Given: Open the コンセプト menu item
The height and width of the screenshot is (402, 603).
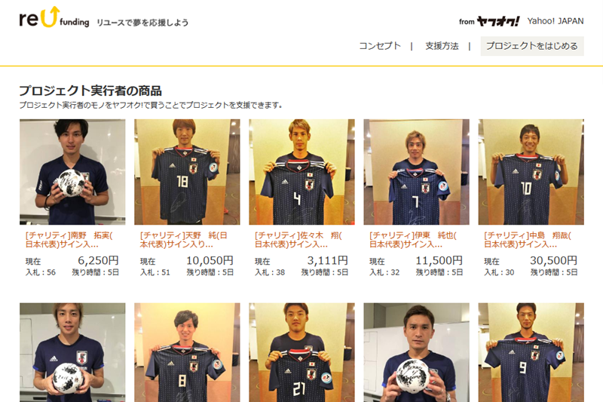Looking at the screenshot, I should point(380,46).
